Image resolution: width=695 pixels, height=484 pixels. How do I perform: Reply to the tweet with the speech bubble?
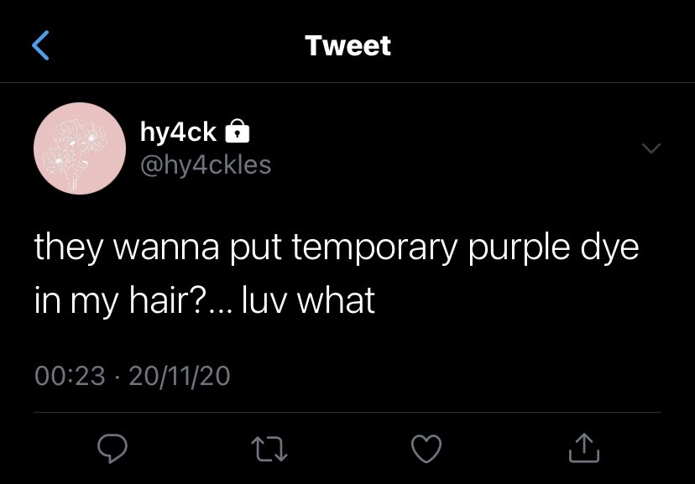coord(112,449)
